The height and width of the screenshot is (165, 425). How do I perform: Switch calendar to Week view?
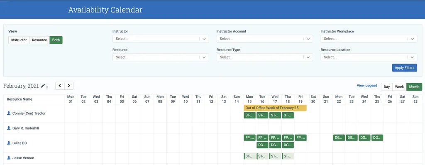[x=399, y=87]
